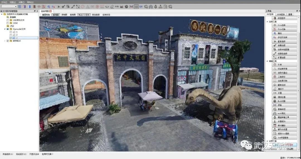Toggle the Mesh display mode button
301x159 pixels.
pyautogui.click(x=80, y=15)
